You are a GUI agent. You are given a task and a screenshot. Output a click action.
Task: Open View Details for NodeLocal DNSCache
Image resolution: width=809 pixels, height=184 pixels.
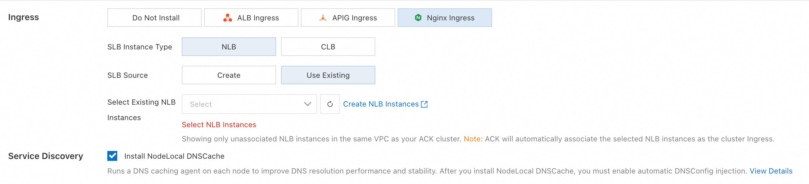(x=771, y=171)
